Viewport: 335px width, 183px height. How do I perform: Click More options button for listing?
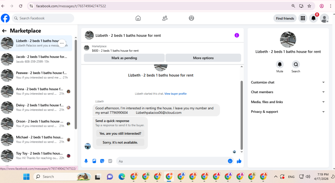203,58
